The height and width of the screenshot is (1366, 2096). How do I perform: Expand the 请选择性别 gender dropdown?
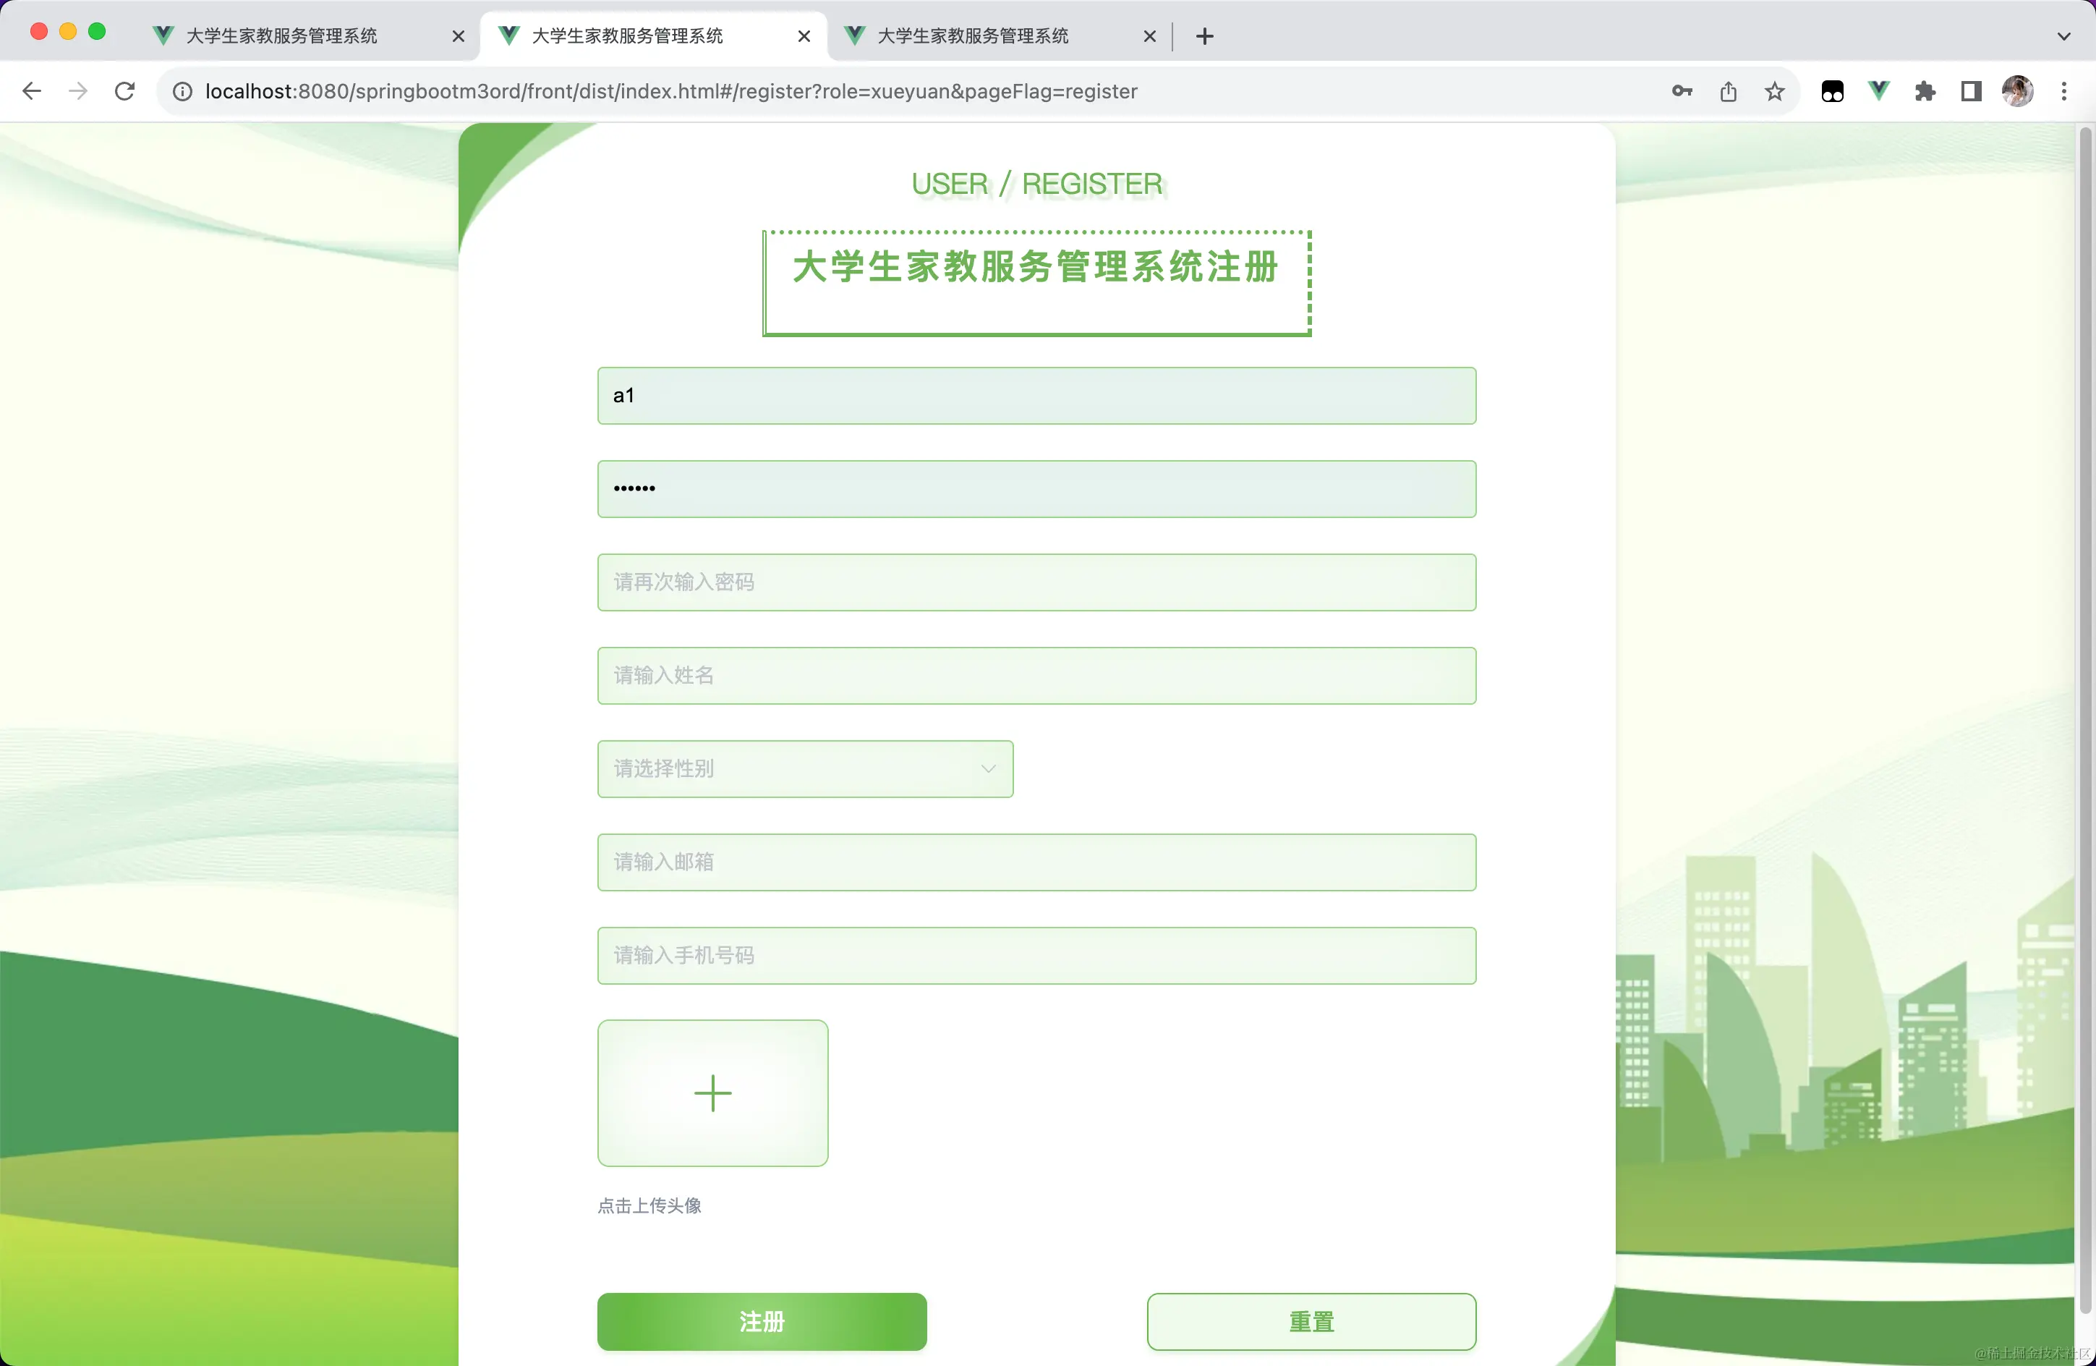point(805,769)
